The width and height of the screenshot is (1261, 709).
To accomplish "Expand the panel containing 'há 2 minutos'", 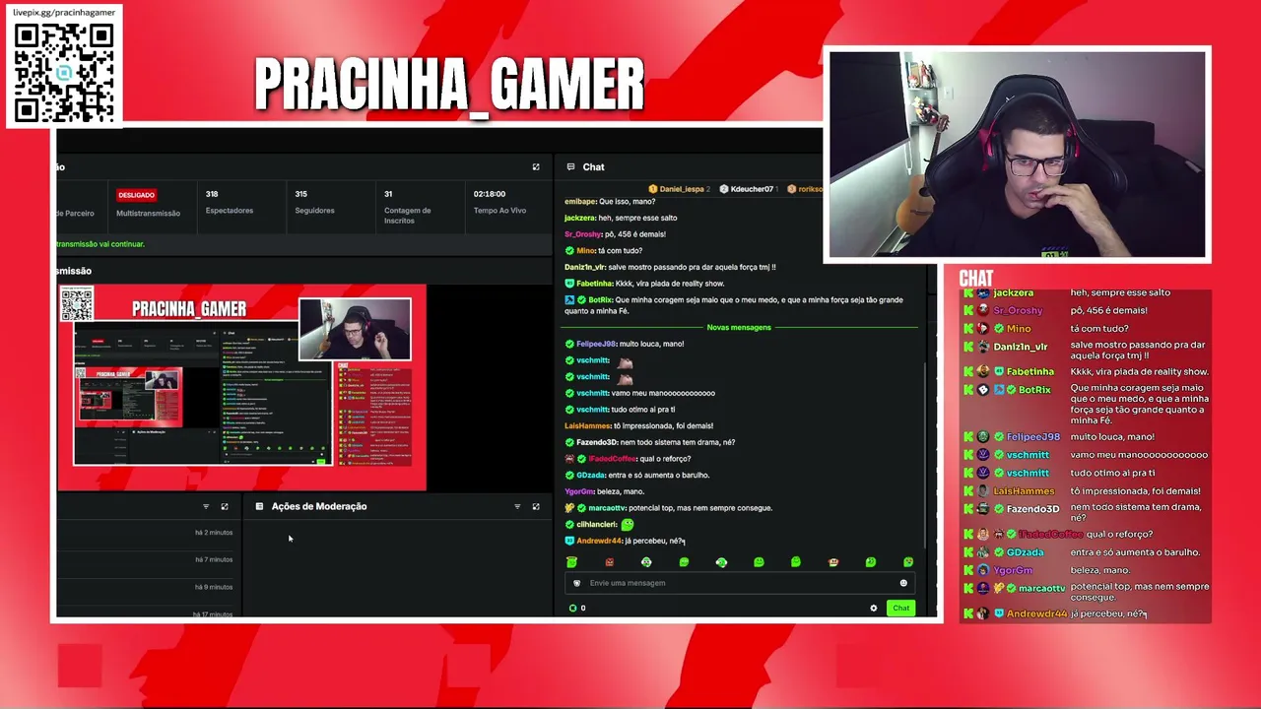I will [225, 507].
